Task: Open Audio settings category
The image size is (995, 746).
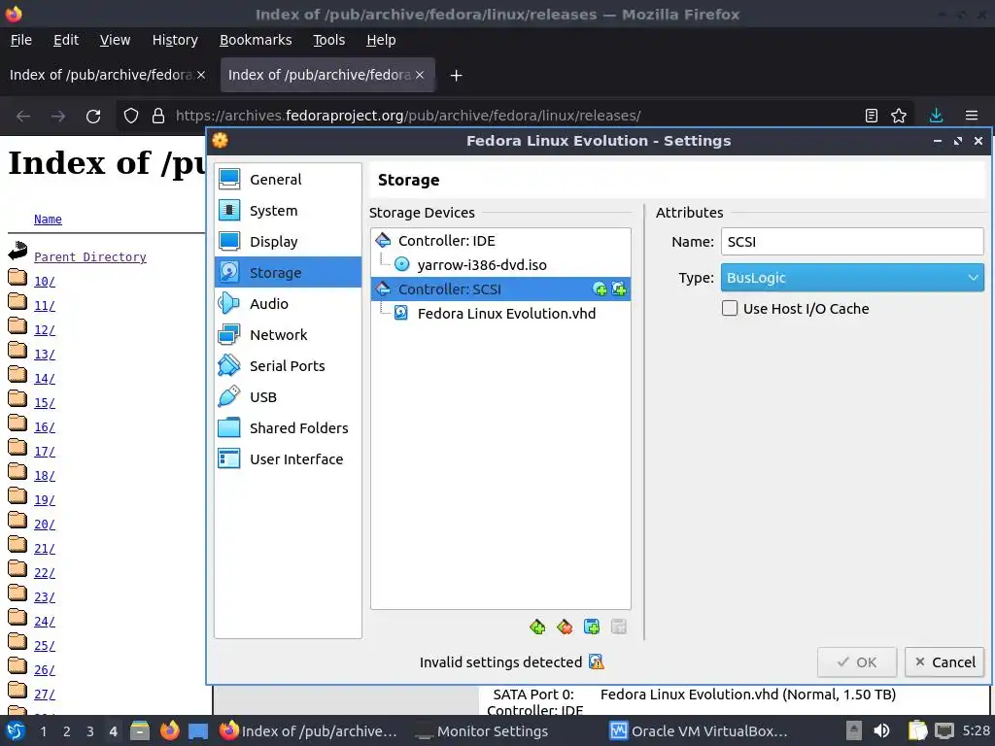Action: coord(288,304)
